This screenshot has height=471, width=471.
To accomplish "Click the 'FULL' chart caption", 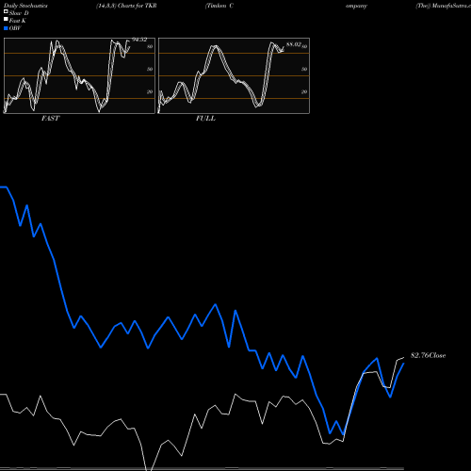I will click(205, 119).
